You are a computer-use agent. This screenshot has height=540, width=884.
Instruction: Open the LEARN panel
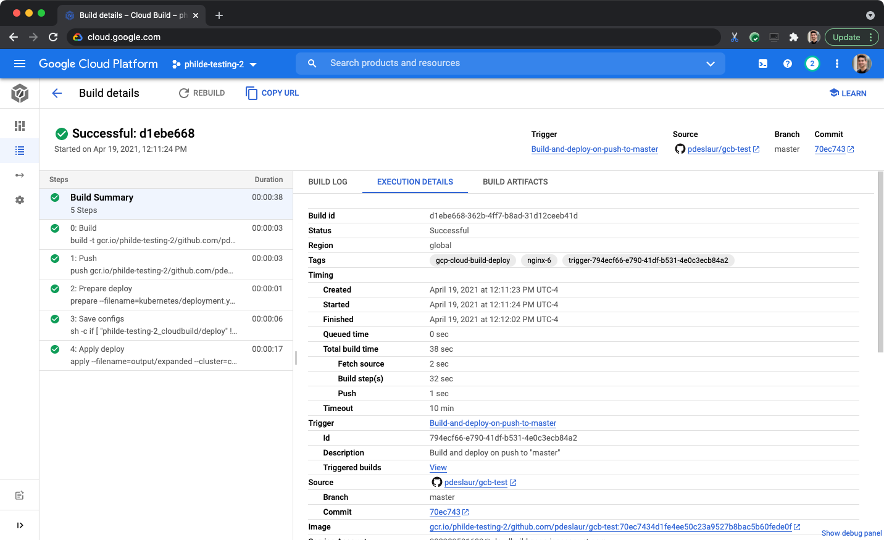(848, 93)
